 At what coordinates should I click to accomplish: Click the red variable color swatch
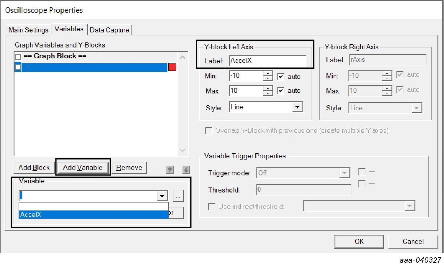coord(172,67)
